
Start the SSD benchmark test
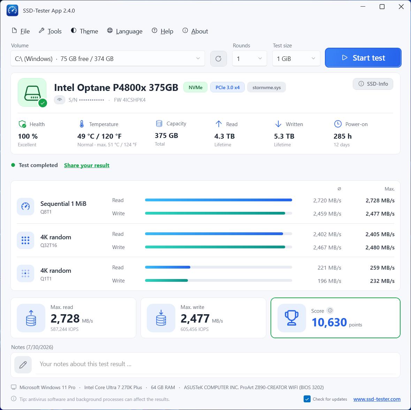tap(363, 57)
